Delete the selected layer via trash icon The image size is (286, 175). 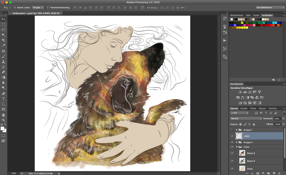(279, 173)
